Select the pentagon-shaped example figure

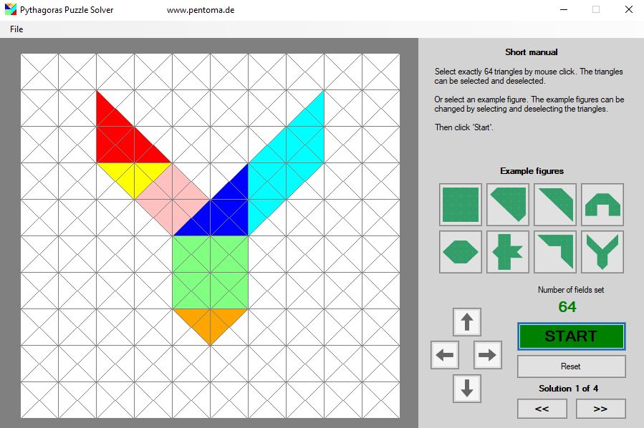tap(508, 205)
